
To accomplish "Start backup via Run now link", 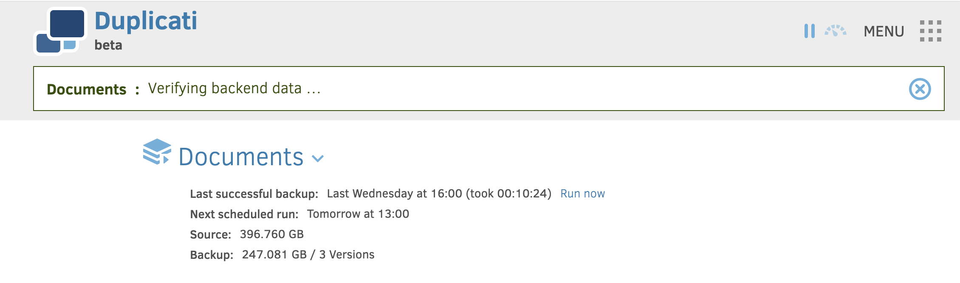I will coord(582,194).
